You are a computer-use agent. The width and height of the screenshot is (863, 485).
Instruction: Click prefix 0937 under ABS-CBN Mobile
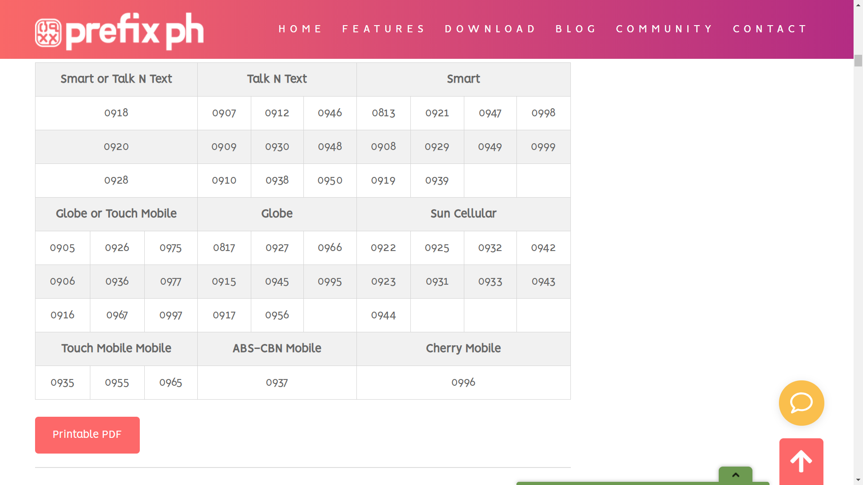pos(277,383)
